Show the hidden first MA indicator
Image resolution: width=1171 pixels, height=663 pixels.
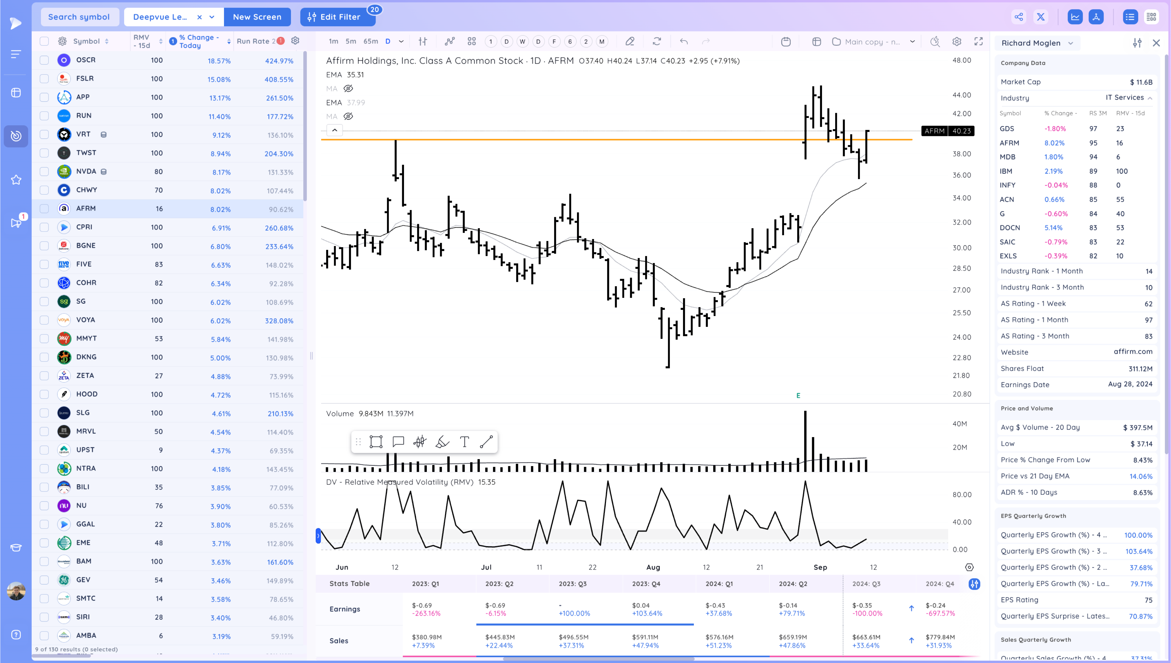point(348,88)
